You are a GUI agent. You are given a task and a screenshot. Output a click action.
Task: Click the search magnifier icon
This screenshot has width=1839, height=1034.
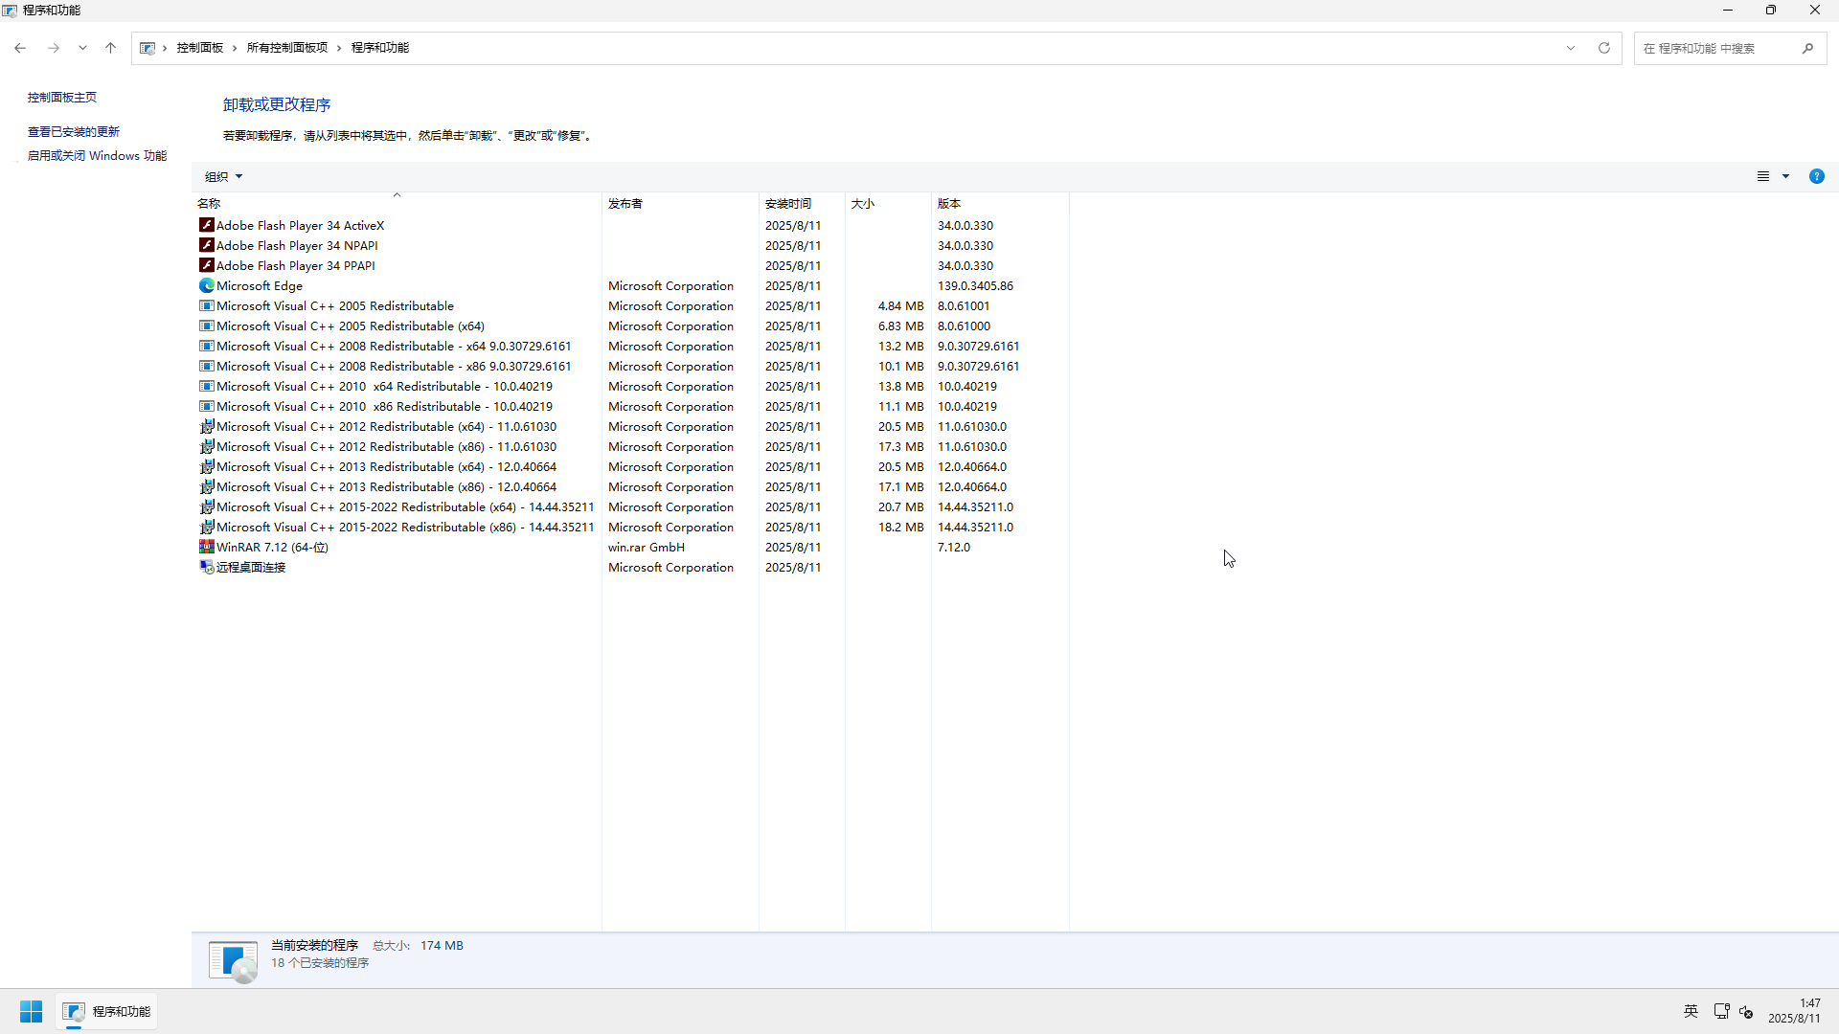pyautogui.click(x=1807, y=48)
